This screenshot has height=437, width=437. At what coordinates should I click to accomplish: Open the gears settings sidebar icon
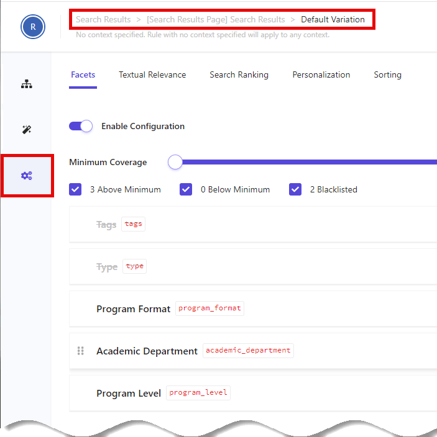(26, 176)
